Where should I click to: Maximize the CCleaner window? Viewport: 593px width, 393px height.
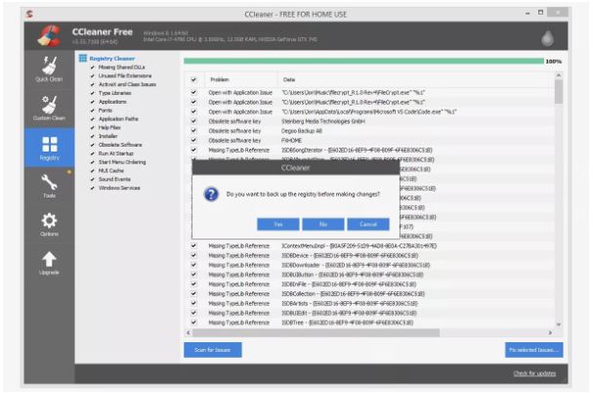coord(540,13)
